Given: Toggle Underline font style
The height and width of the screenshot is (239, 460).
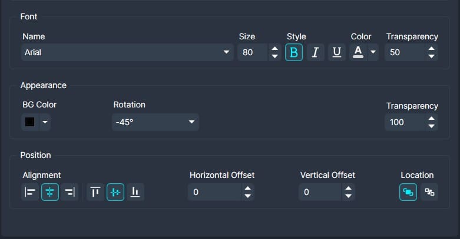Looking at the screenshot, I should [336, 53].
